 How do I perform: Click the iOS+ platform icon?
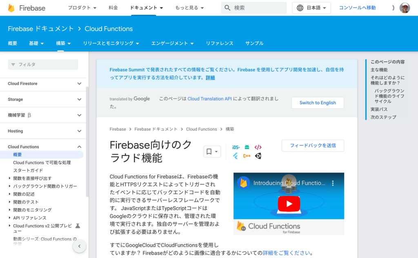click(236, 147)
